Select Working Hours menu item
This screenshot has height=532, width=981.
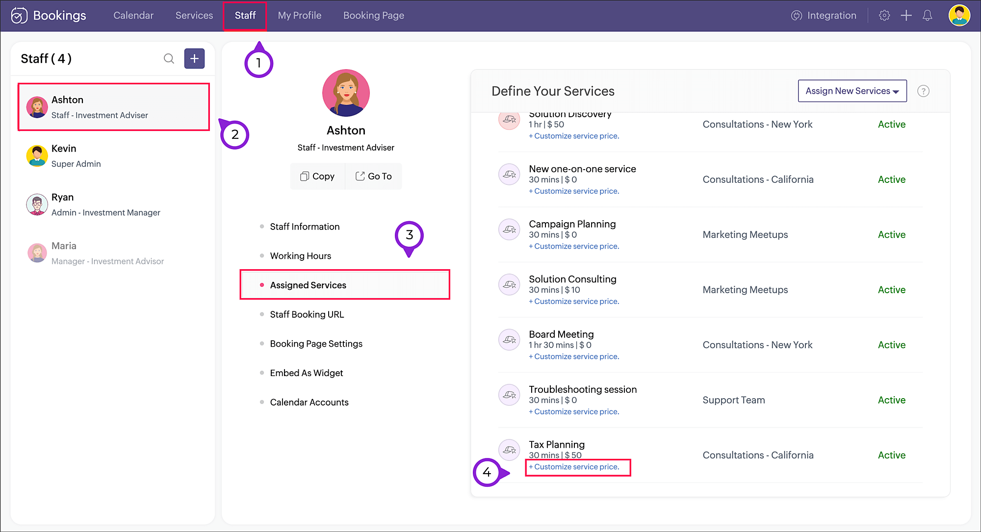pyautogui.click(x=300, y=256)
